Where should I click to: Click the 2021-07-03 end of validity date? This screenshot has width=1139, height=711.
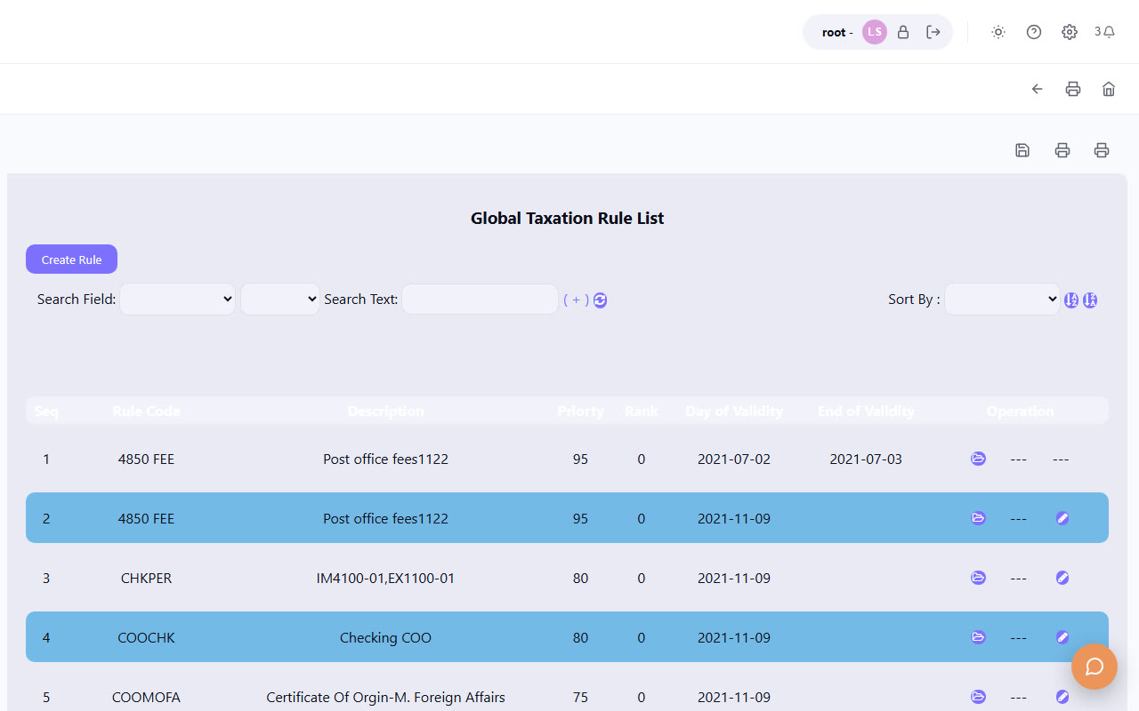(866, 459)
